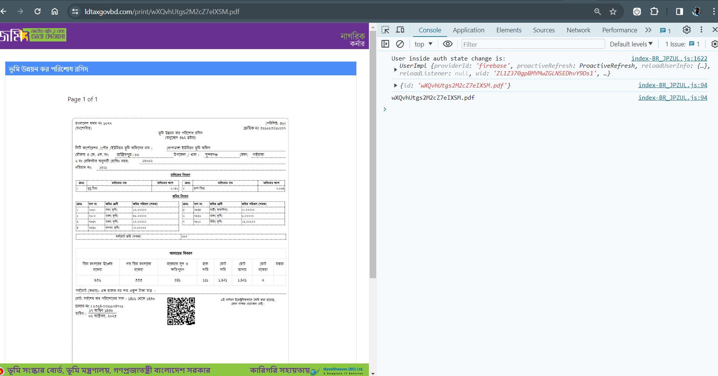Open Elements tab in DevTools

click(509, 30)
